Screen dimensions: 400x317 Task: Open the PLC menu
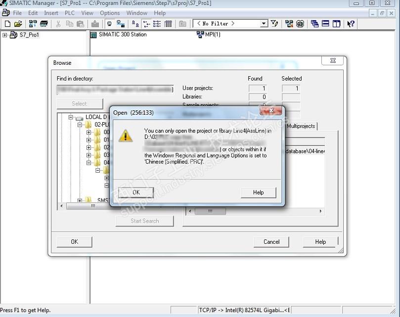point(70,13)
